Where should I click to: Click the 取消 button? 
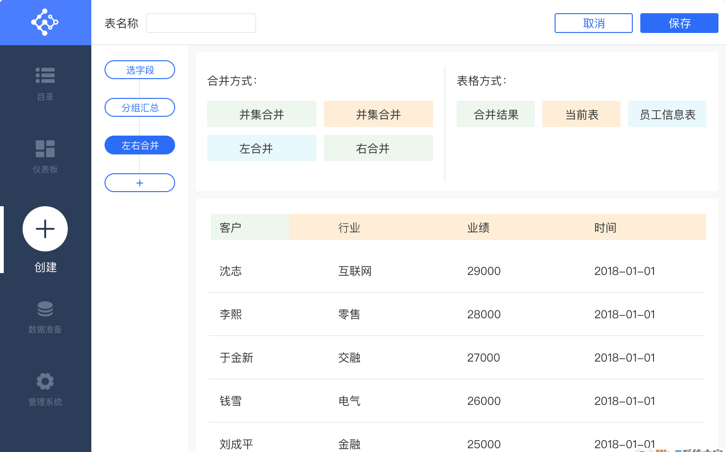594,23
